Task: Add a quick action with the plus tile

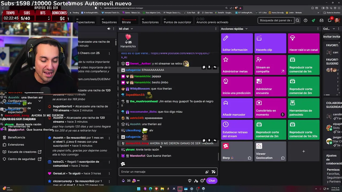Action: (x=304, y=151)
